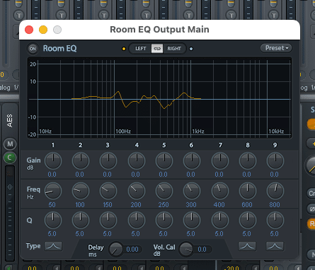The height and width of the screenshot is (270, 315).
Task: Select the LEFT channel button
Action: click(x=141, y=49)
